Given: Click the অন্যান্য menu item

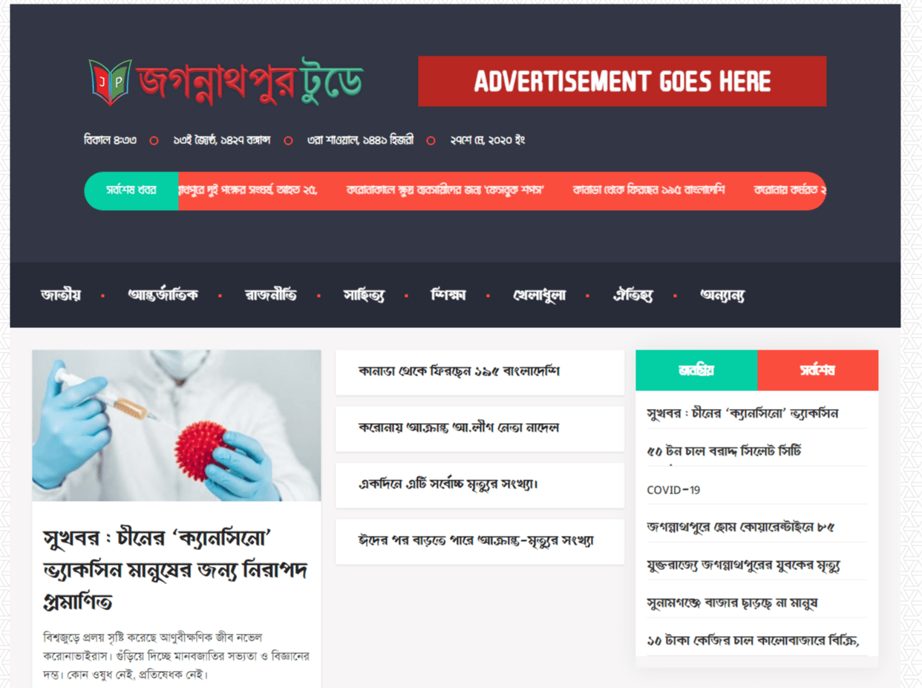Looking at the screenshot, I should (722, 295).
